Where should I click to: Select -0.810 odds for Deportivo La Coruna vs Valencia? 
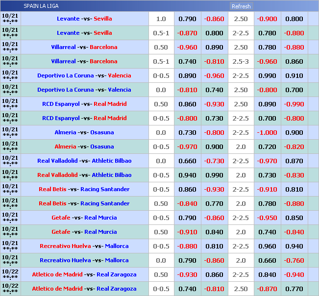tap(187, 90)
